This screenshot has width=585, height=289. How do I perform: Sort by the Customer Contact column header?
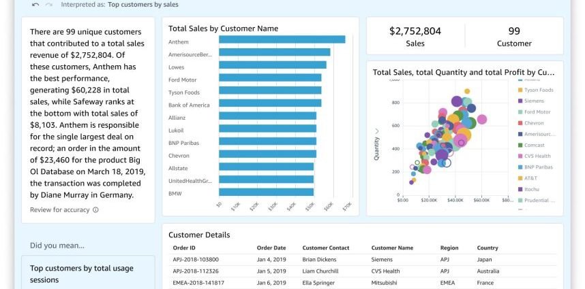click(326, 248)
